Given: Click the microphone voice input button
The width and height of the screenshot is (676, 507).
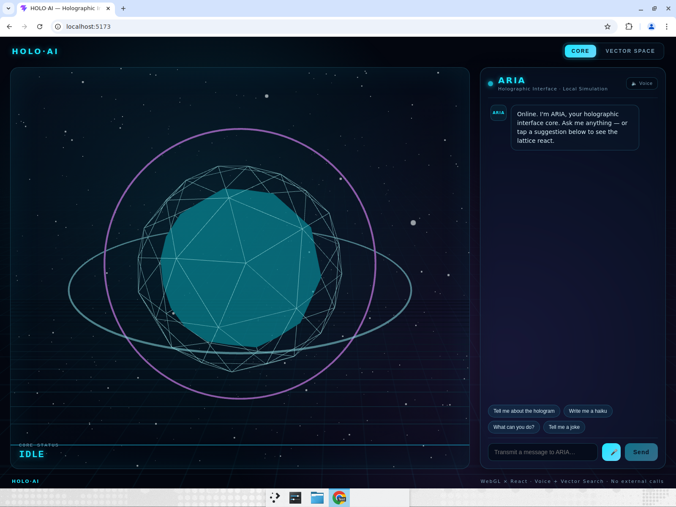Looking at the screenshot, I should pos(611,452).
